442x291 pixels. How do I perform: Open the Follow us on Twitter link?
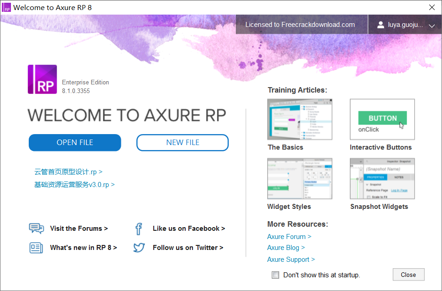pyautogui.click(x=188, y=248)
